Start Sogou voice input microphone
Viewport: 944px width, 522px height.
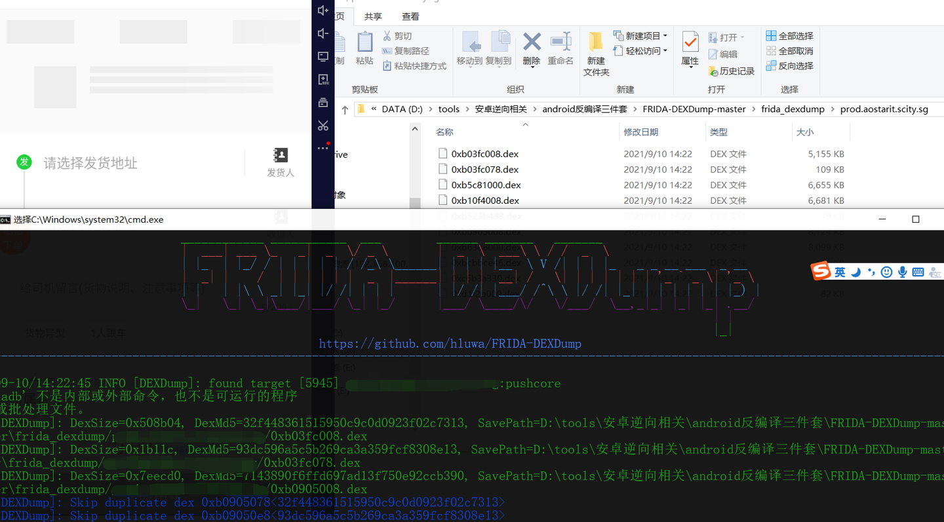903,271
